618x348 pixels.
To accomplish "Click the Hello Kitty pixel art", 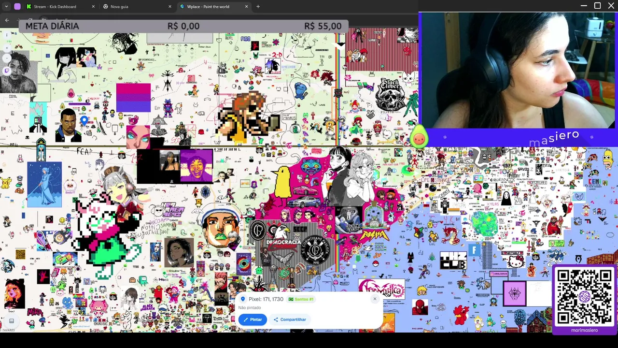I will point(516,261).
